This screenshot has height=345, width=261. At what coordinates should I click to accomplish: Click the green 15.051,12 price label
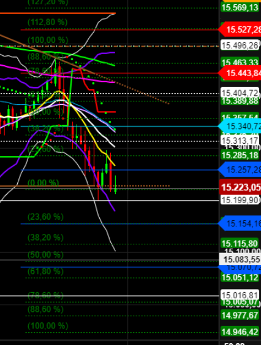(240, 277)
